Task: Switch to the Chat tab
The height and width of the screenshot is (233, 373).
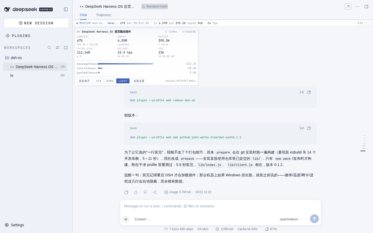Action: tap(83, 15)
